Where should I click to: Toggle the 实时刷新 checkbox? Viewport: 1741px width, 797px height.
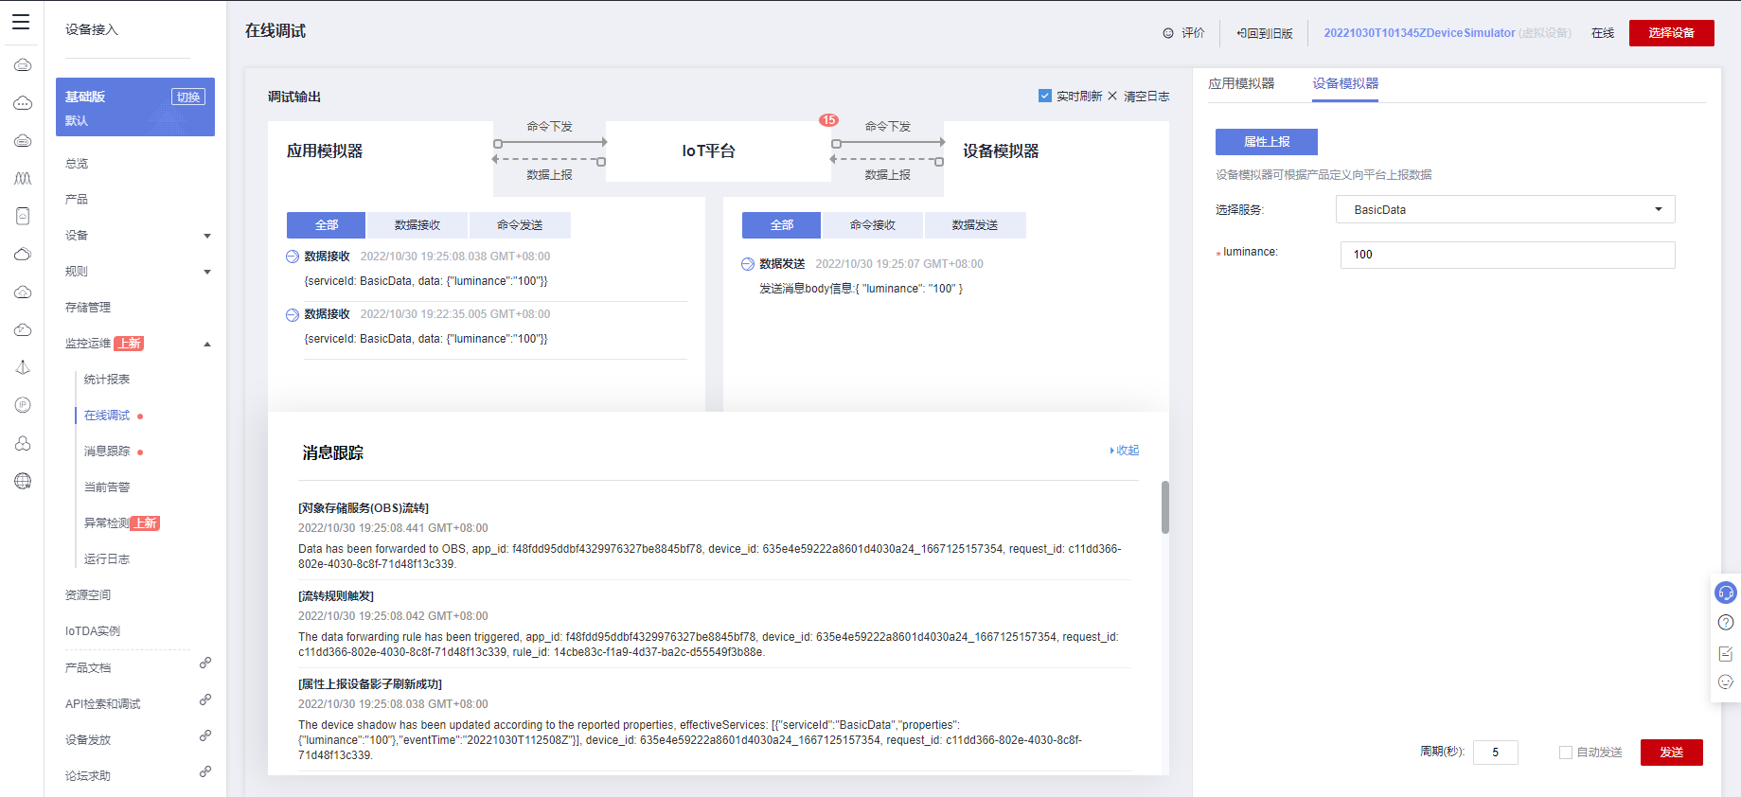coord(1045,96)
